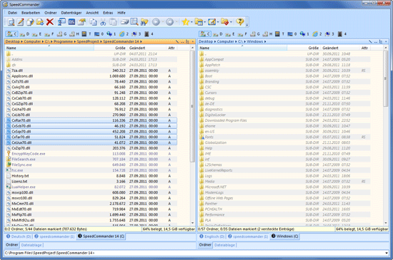Open dropdown arrow beside Forward button
The height and width of the screenshot is (260, 393).
tap(176, 22)
